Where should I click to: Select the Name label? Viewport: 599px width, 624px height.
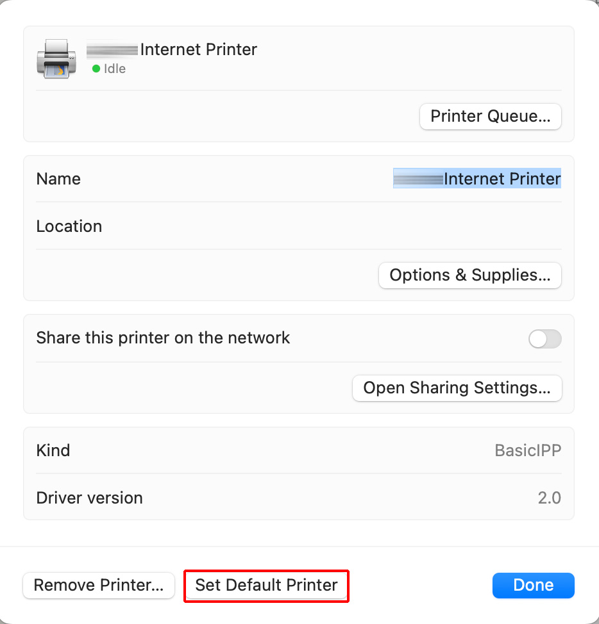point(58,179)
